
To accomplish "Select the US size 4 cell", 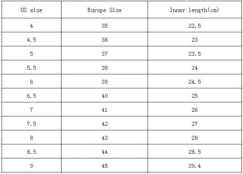I will click(x=31, y=26).
